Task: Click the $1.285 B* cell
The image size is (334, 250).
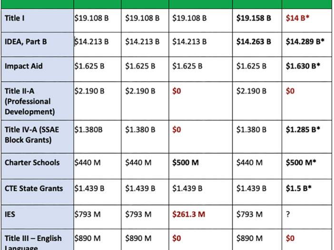Action: (x=303, y=129)
